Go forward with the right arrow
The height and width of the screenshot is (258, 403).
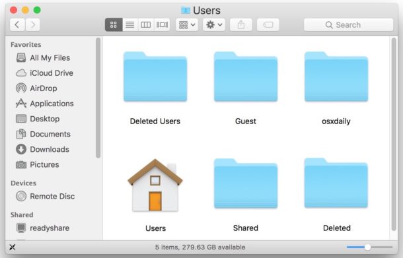[32, 24]
